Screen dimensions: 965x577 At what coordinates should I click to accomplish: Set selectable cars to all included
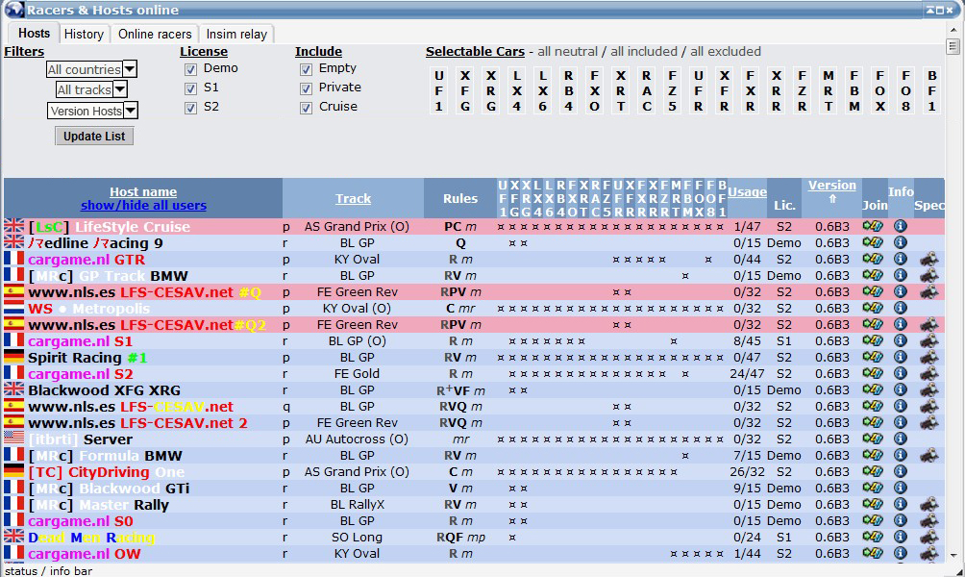[644, 51]
